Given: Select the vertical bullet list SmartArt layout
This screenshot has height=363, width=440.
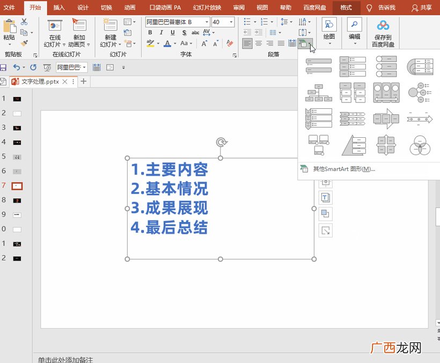Looking at the screenshot, I should pos(319,66).
